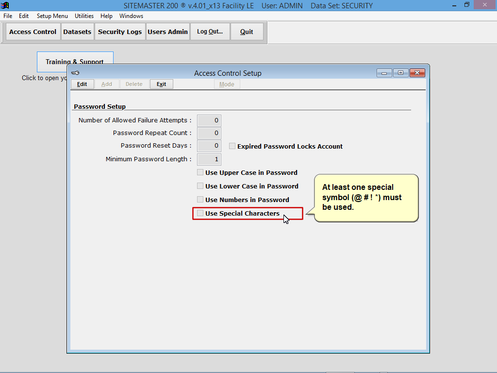Viewport: 497px width, 373px height.
Task: Click the Mode button
Action: (x=227, y=85)
